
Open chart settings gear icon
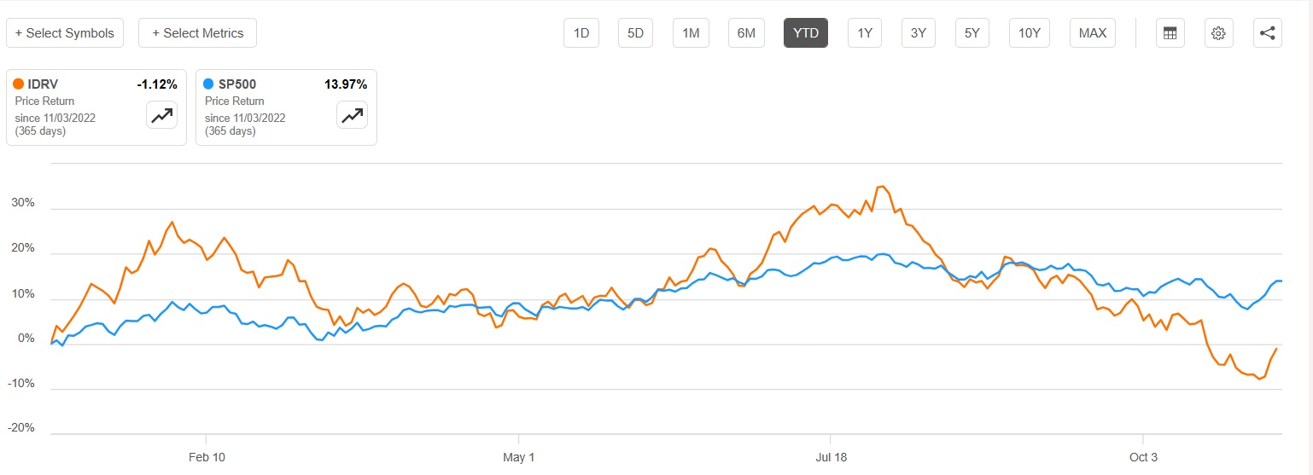1218,33
